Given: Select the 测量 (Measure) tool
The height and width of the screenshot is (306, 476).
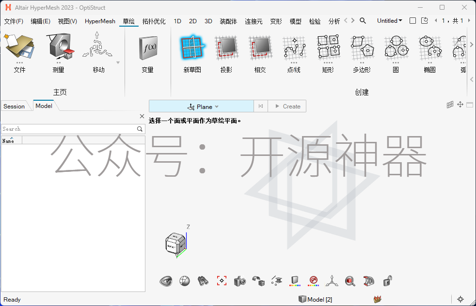Looking at the screenshot, I should coord(60,46).
